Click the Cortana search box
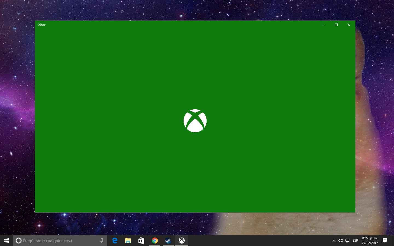This screenshot has width=394, height=246. (60, 241)
